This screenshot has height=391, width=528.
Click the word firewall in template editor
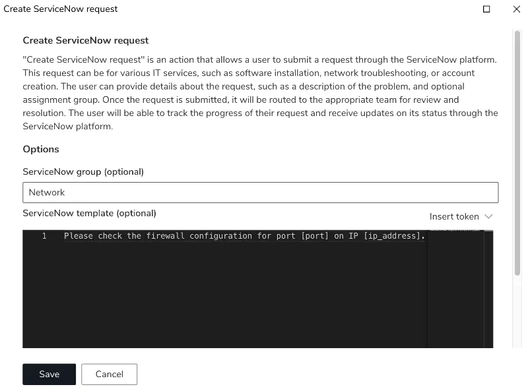click(166, 236)
